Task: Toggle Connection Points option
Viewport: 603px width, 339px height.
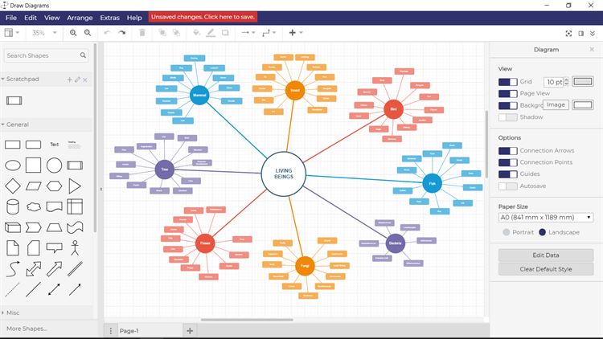Action: point(507,162)
